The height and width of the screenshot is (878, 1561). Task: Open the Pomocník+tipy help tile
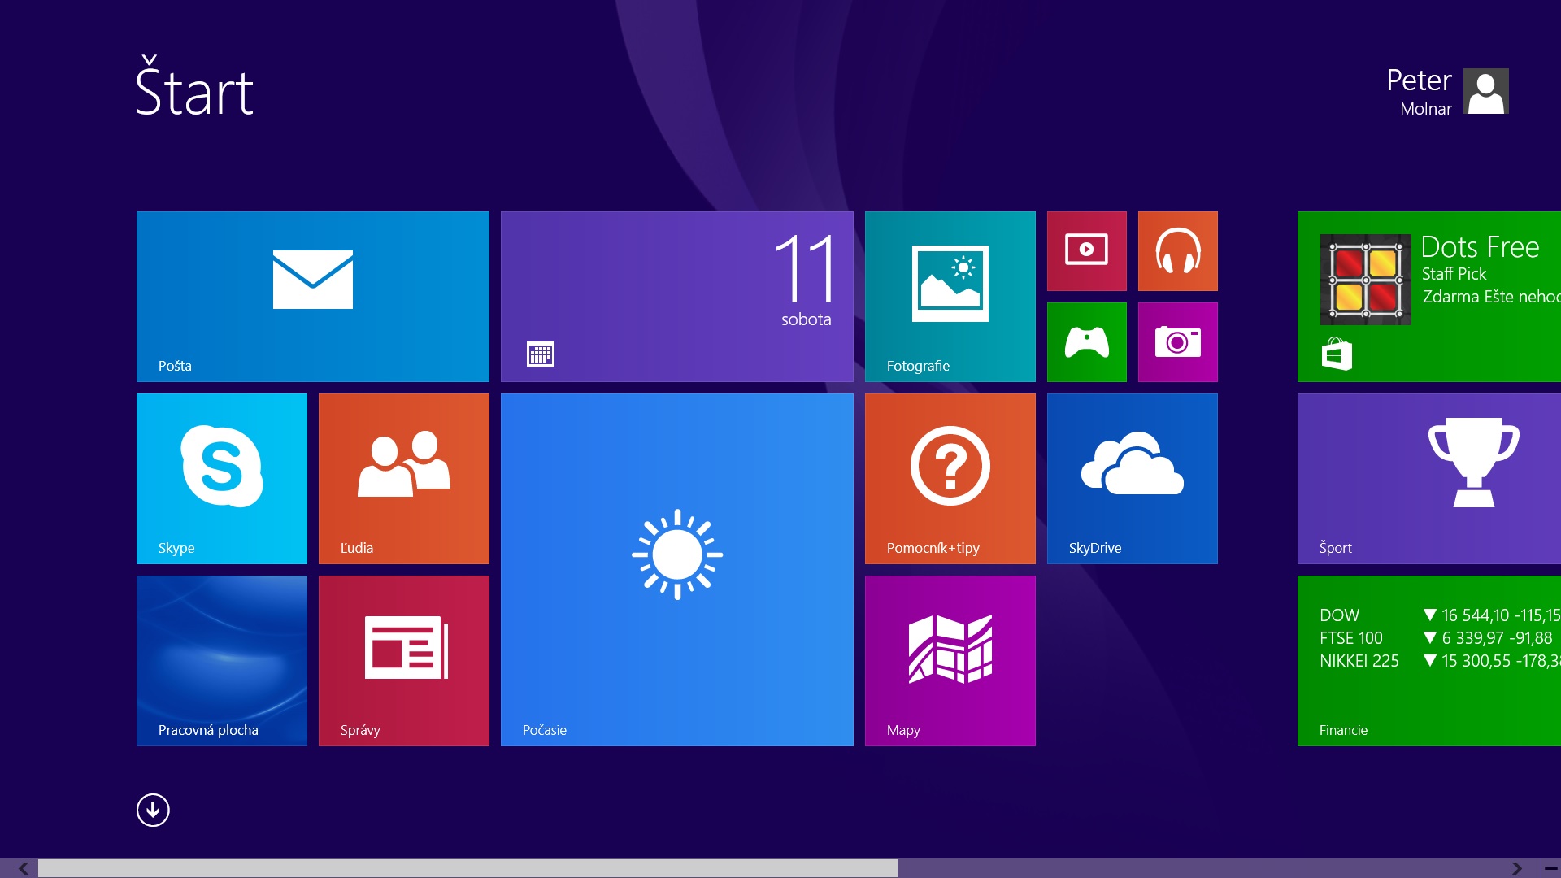click(950, 479)
